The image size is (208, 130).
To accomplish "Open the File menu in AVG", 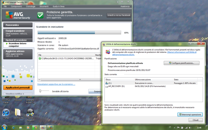I will point(5,6).
